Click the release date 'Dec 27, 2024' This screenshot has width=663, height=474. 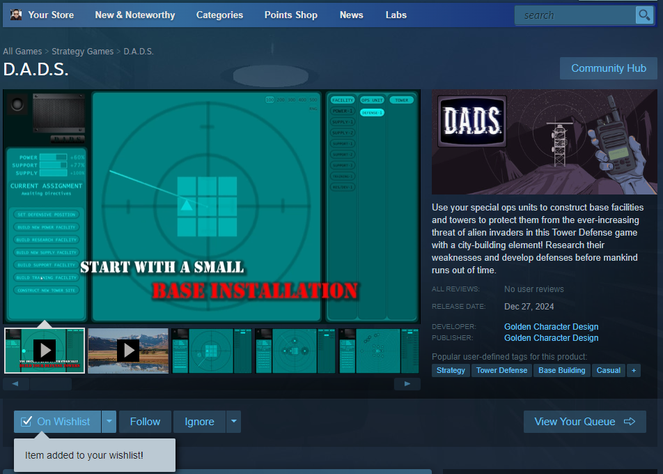coord(529,307)
